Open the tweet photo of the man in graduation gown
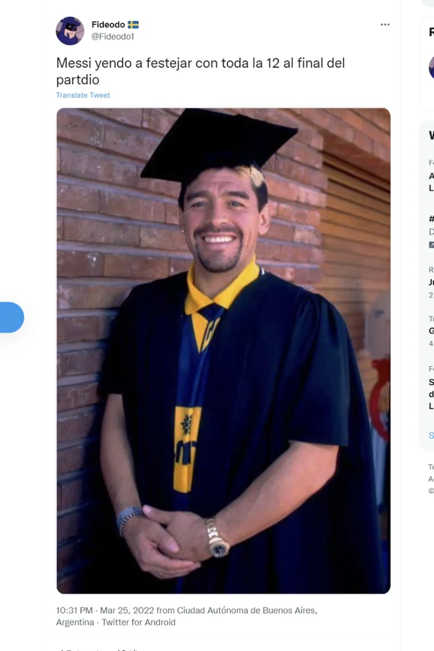The height and width of the screenshot is (651, 434). coord(223,351)
